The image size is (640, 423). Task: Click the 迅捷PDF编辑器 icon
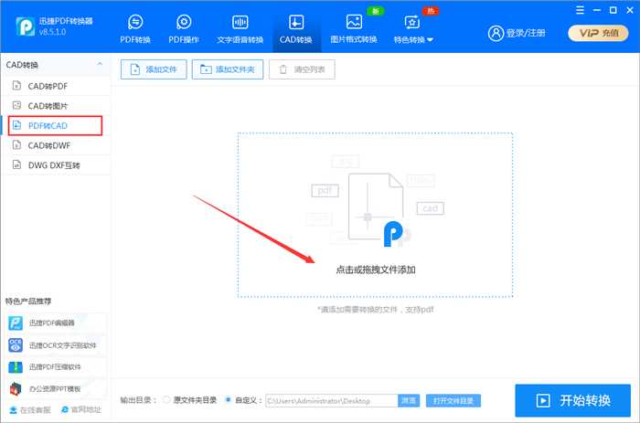(16, 323)
